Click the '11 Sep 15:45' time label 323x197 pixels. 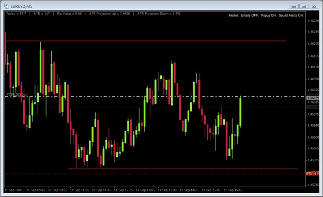click(x=233, y=190)
